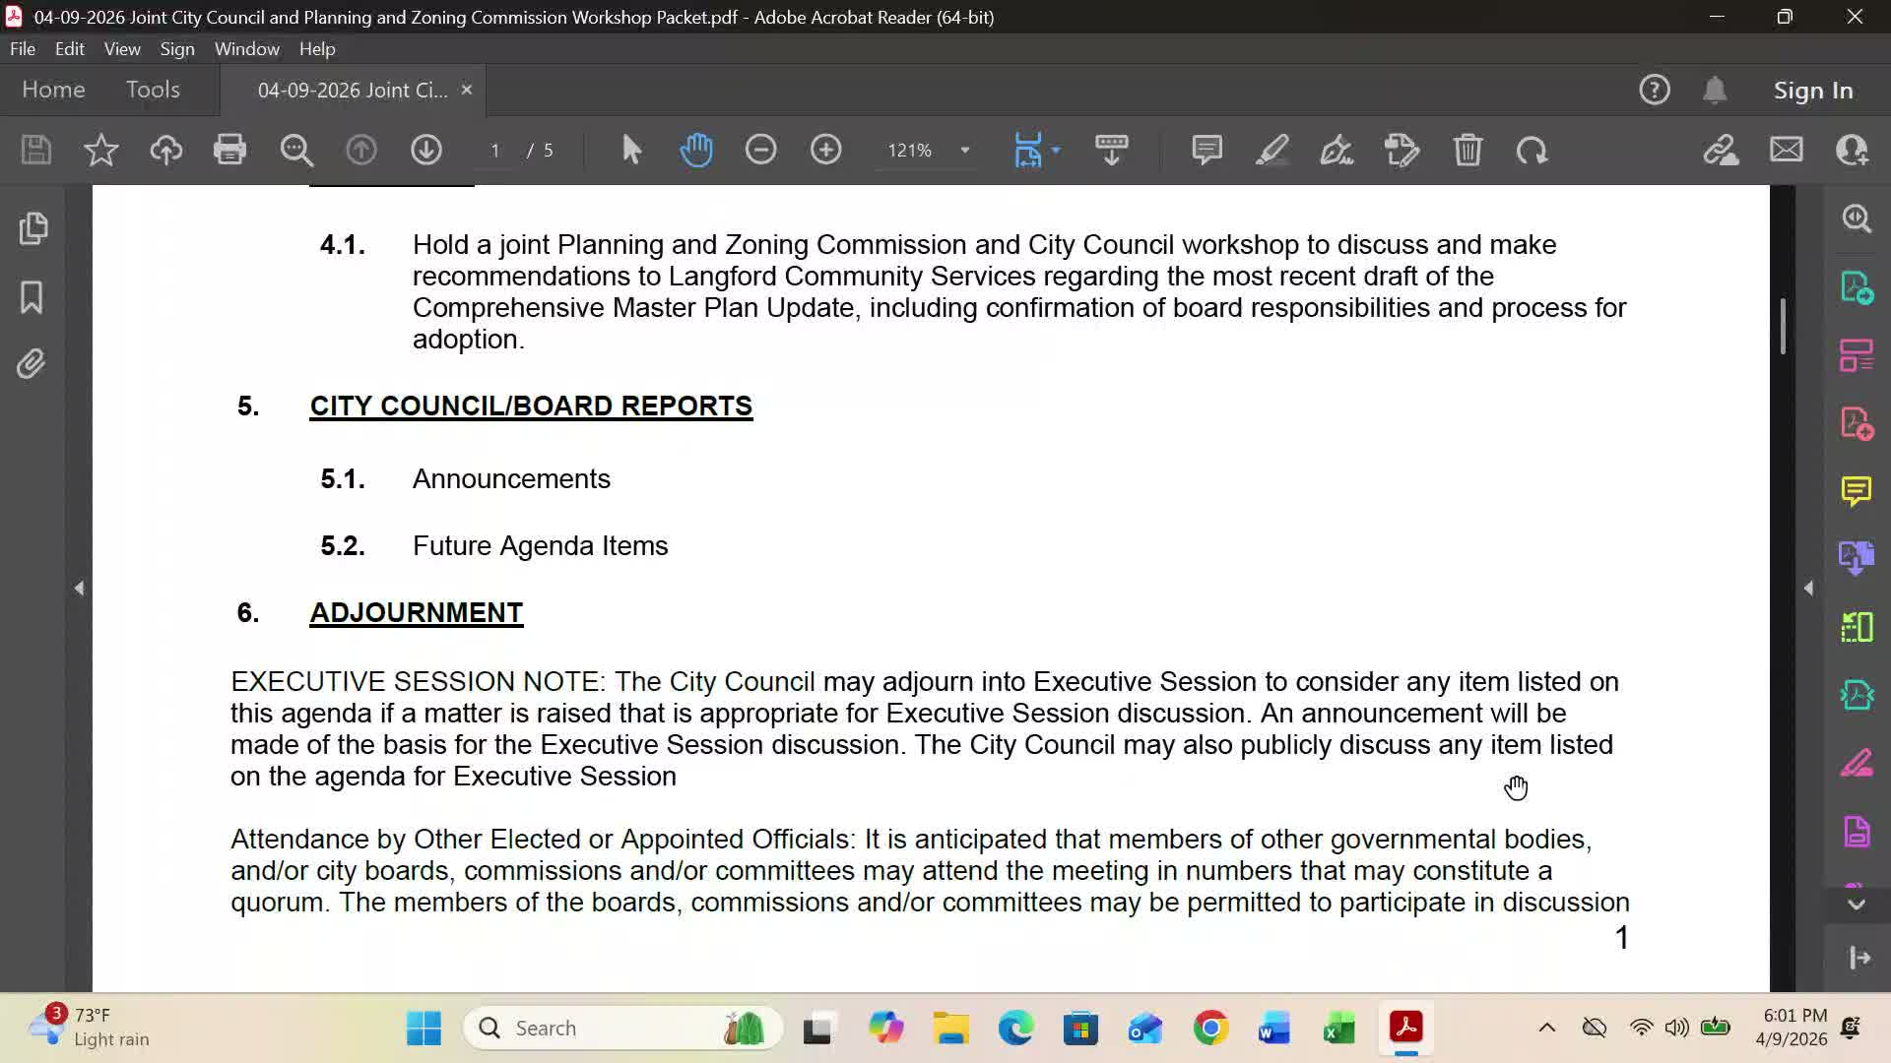
Task: Select the Highlight text pen tool
Action: click(x=1272, y=150)
